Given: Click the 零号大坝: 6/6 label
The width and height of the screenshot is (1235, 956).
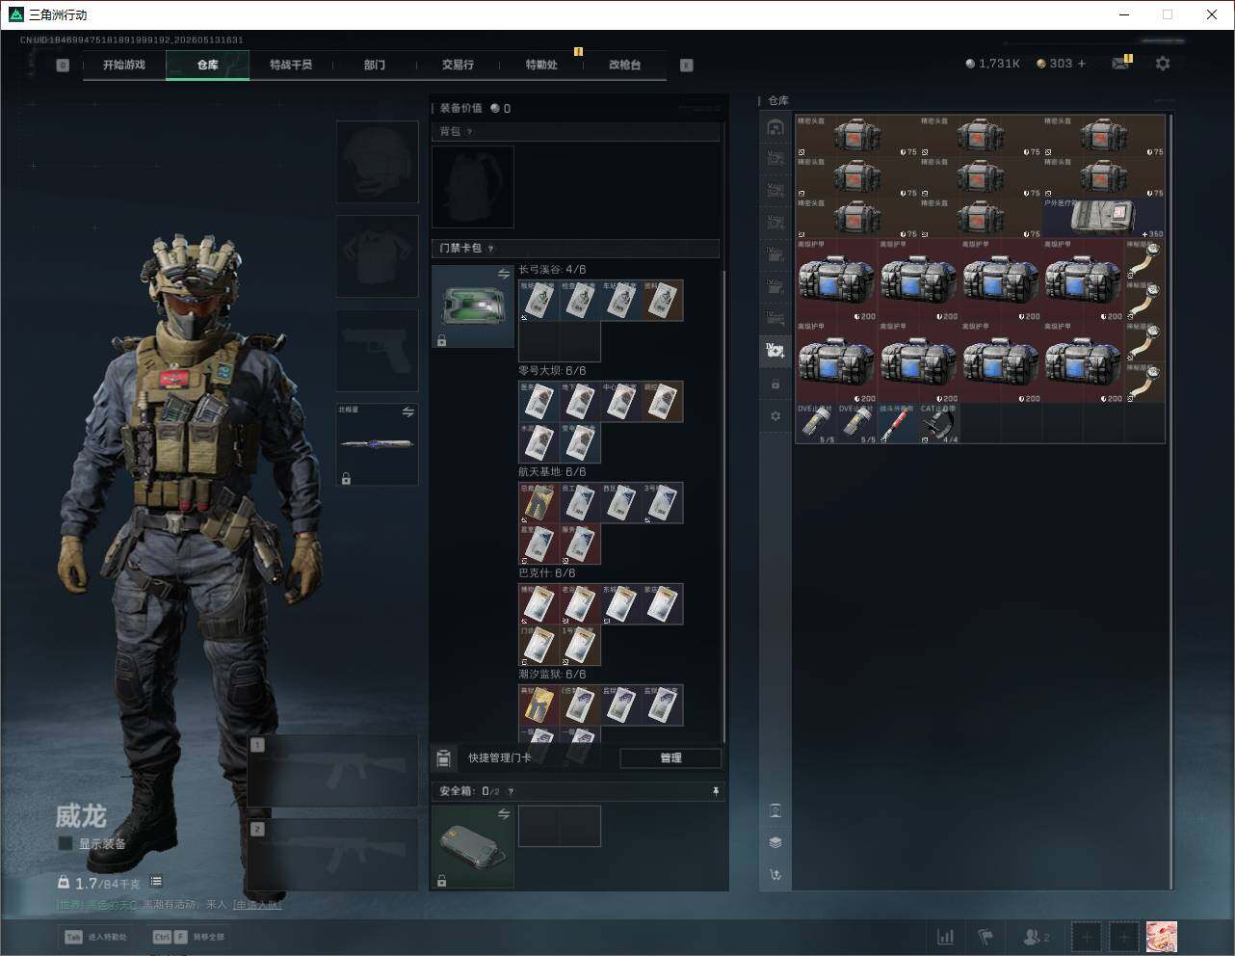Looking at the screenshot, I should coord(552,371).
